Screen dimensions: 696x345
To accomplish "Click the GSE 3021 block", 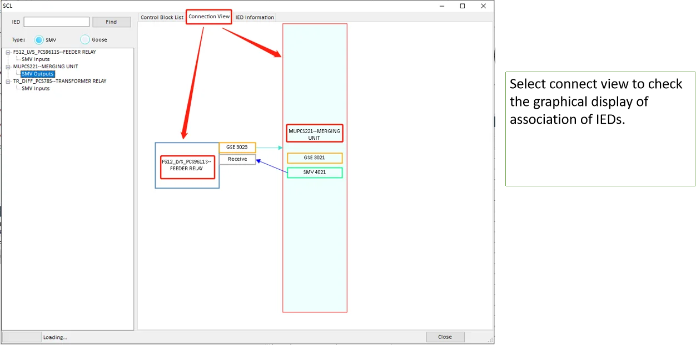I will [x=315, y=158].
